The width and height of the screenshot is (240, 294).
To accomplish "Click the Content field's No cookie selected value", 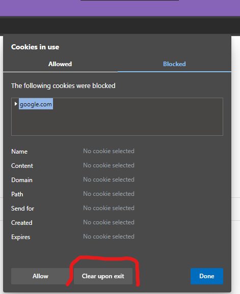I will click(109, 165).
